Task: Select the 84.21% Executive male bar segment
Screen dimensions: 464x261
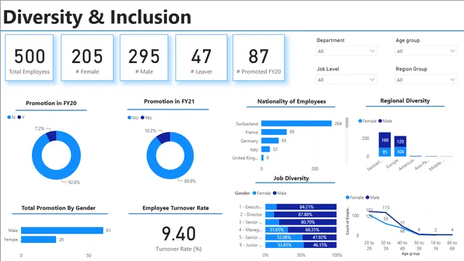Action: tap(307, 207)
